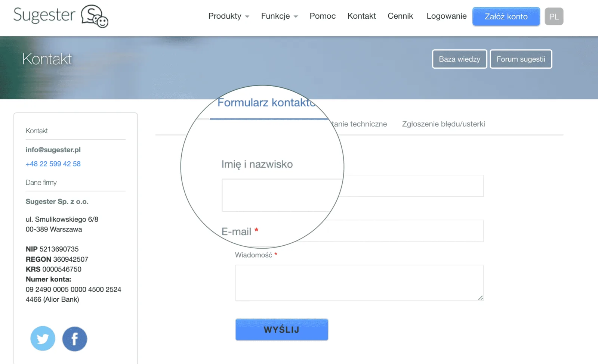Click the phone number +48 22 599 42 58
The width and height of the screenshot is (598, 364).
coord(53,164)
